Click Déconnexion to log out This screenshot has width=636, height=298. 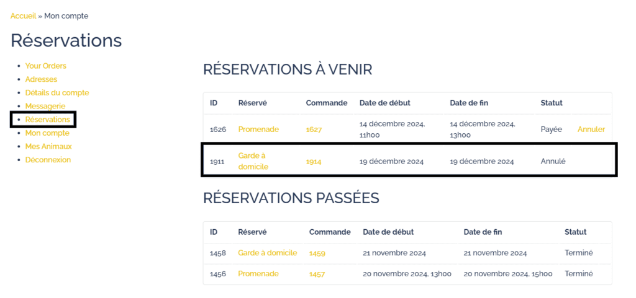[48, 160]
